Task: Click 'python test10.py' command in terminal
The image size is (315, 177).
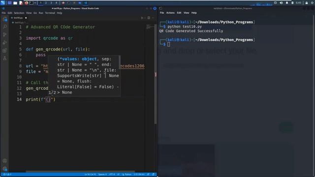Action: click(x=185, y=27)
